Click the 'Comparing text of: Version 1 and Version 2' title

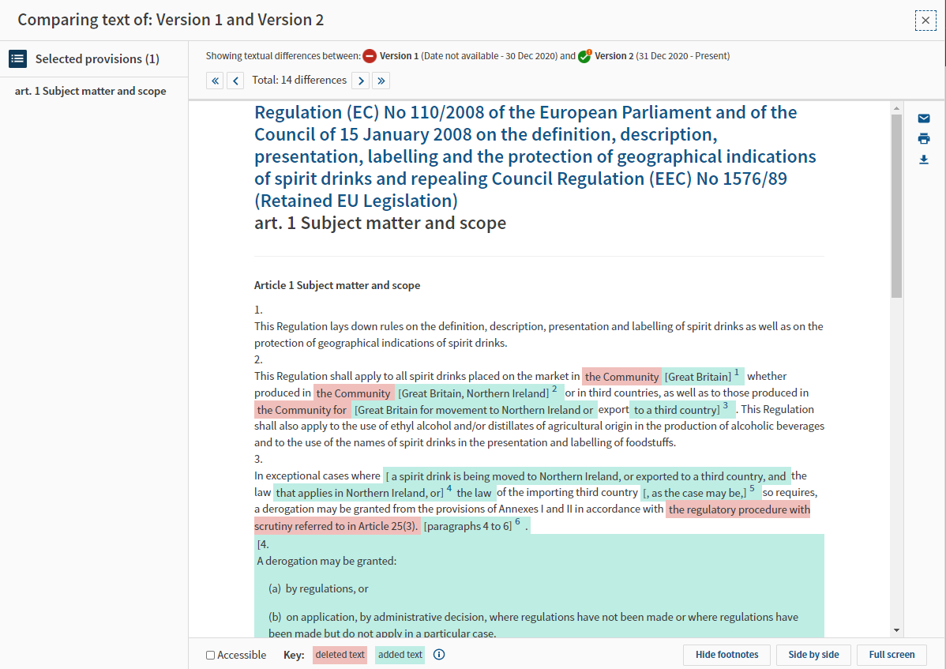point(171,20)
